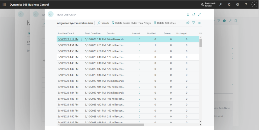Click Delete Entries Older Than 7 Days
The height and width of the screenshot is (130, 259).
coord(131,23)
